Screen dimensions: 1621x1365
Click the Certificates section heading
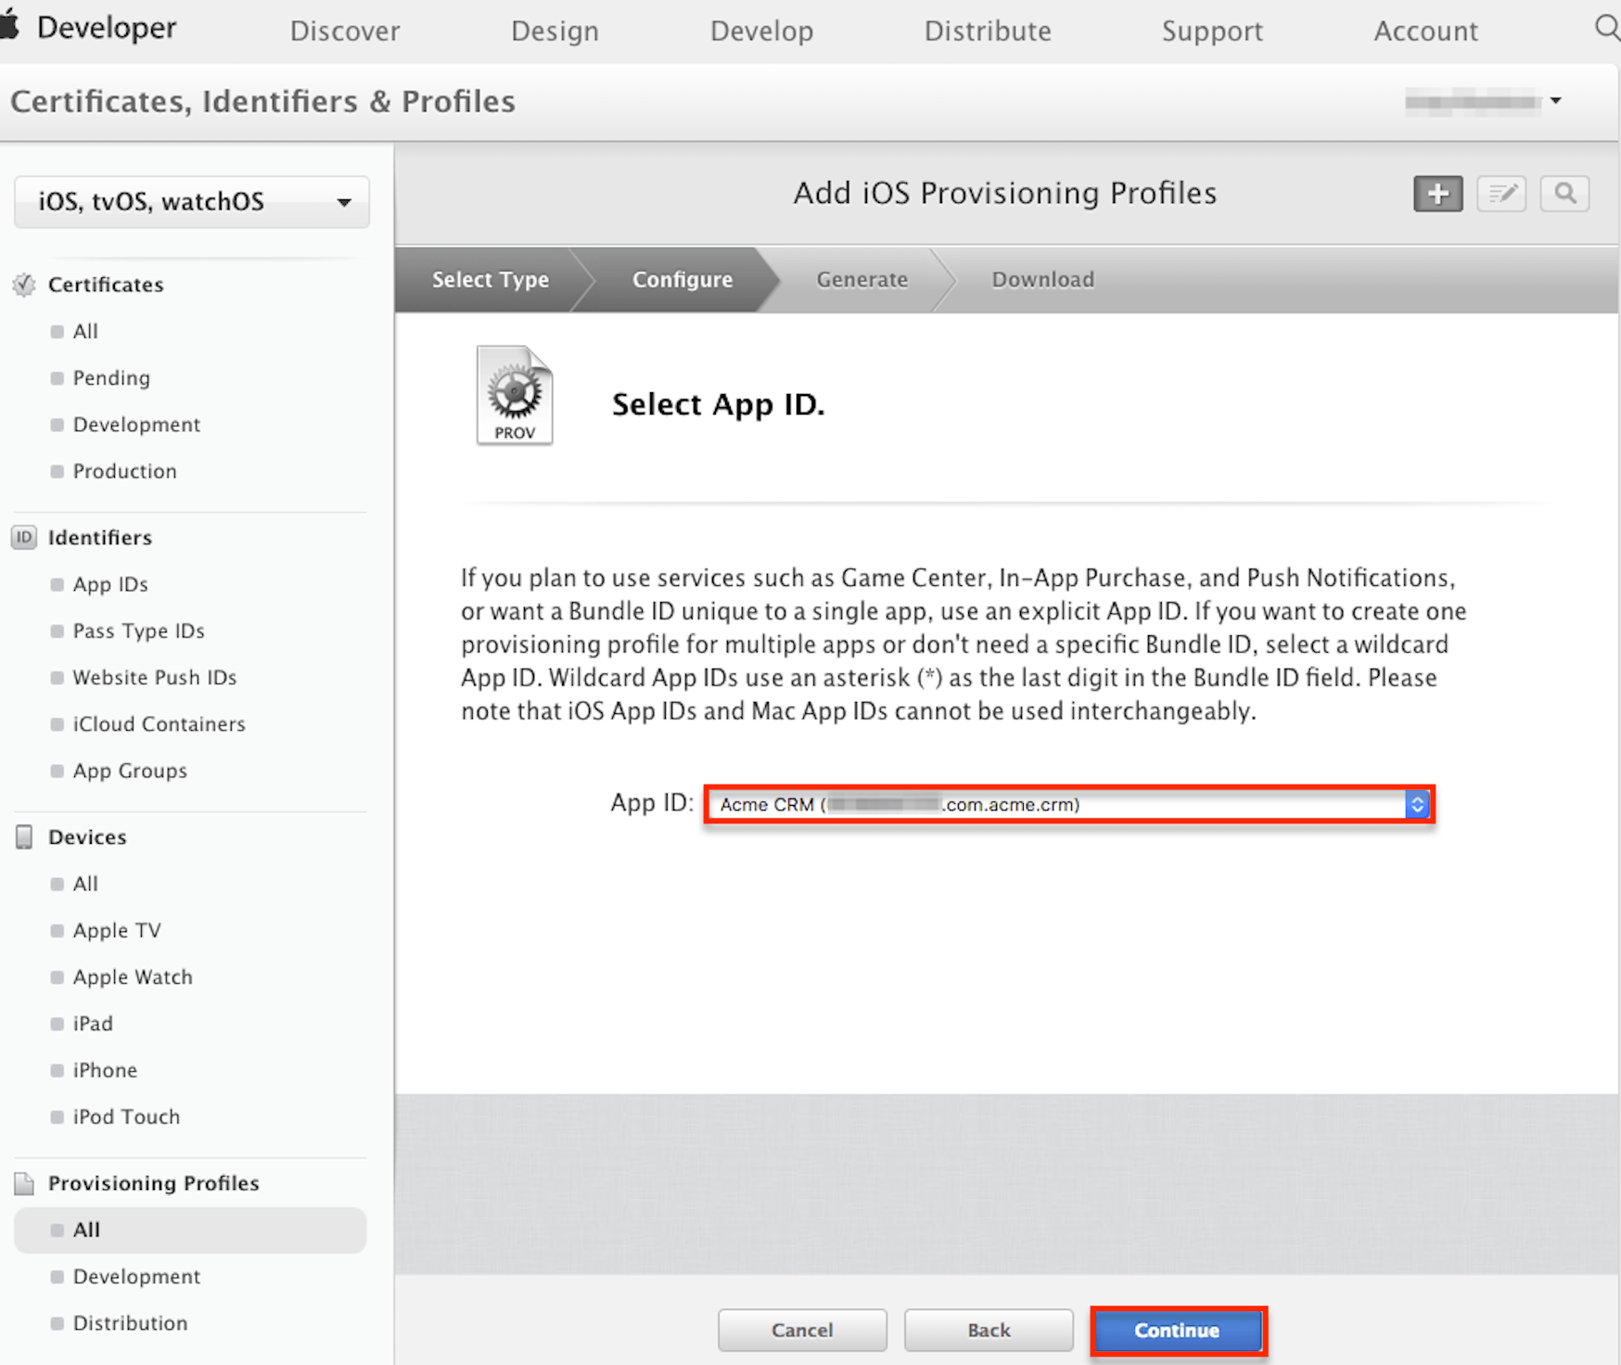[x=106, y=285]
